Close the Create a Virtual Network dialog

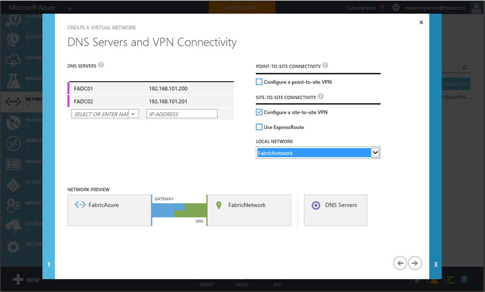tap(421, 22)
